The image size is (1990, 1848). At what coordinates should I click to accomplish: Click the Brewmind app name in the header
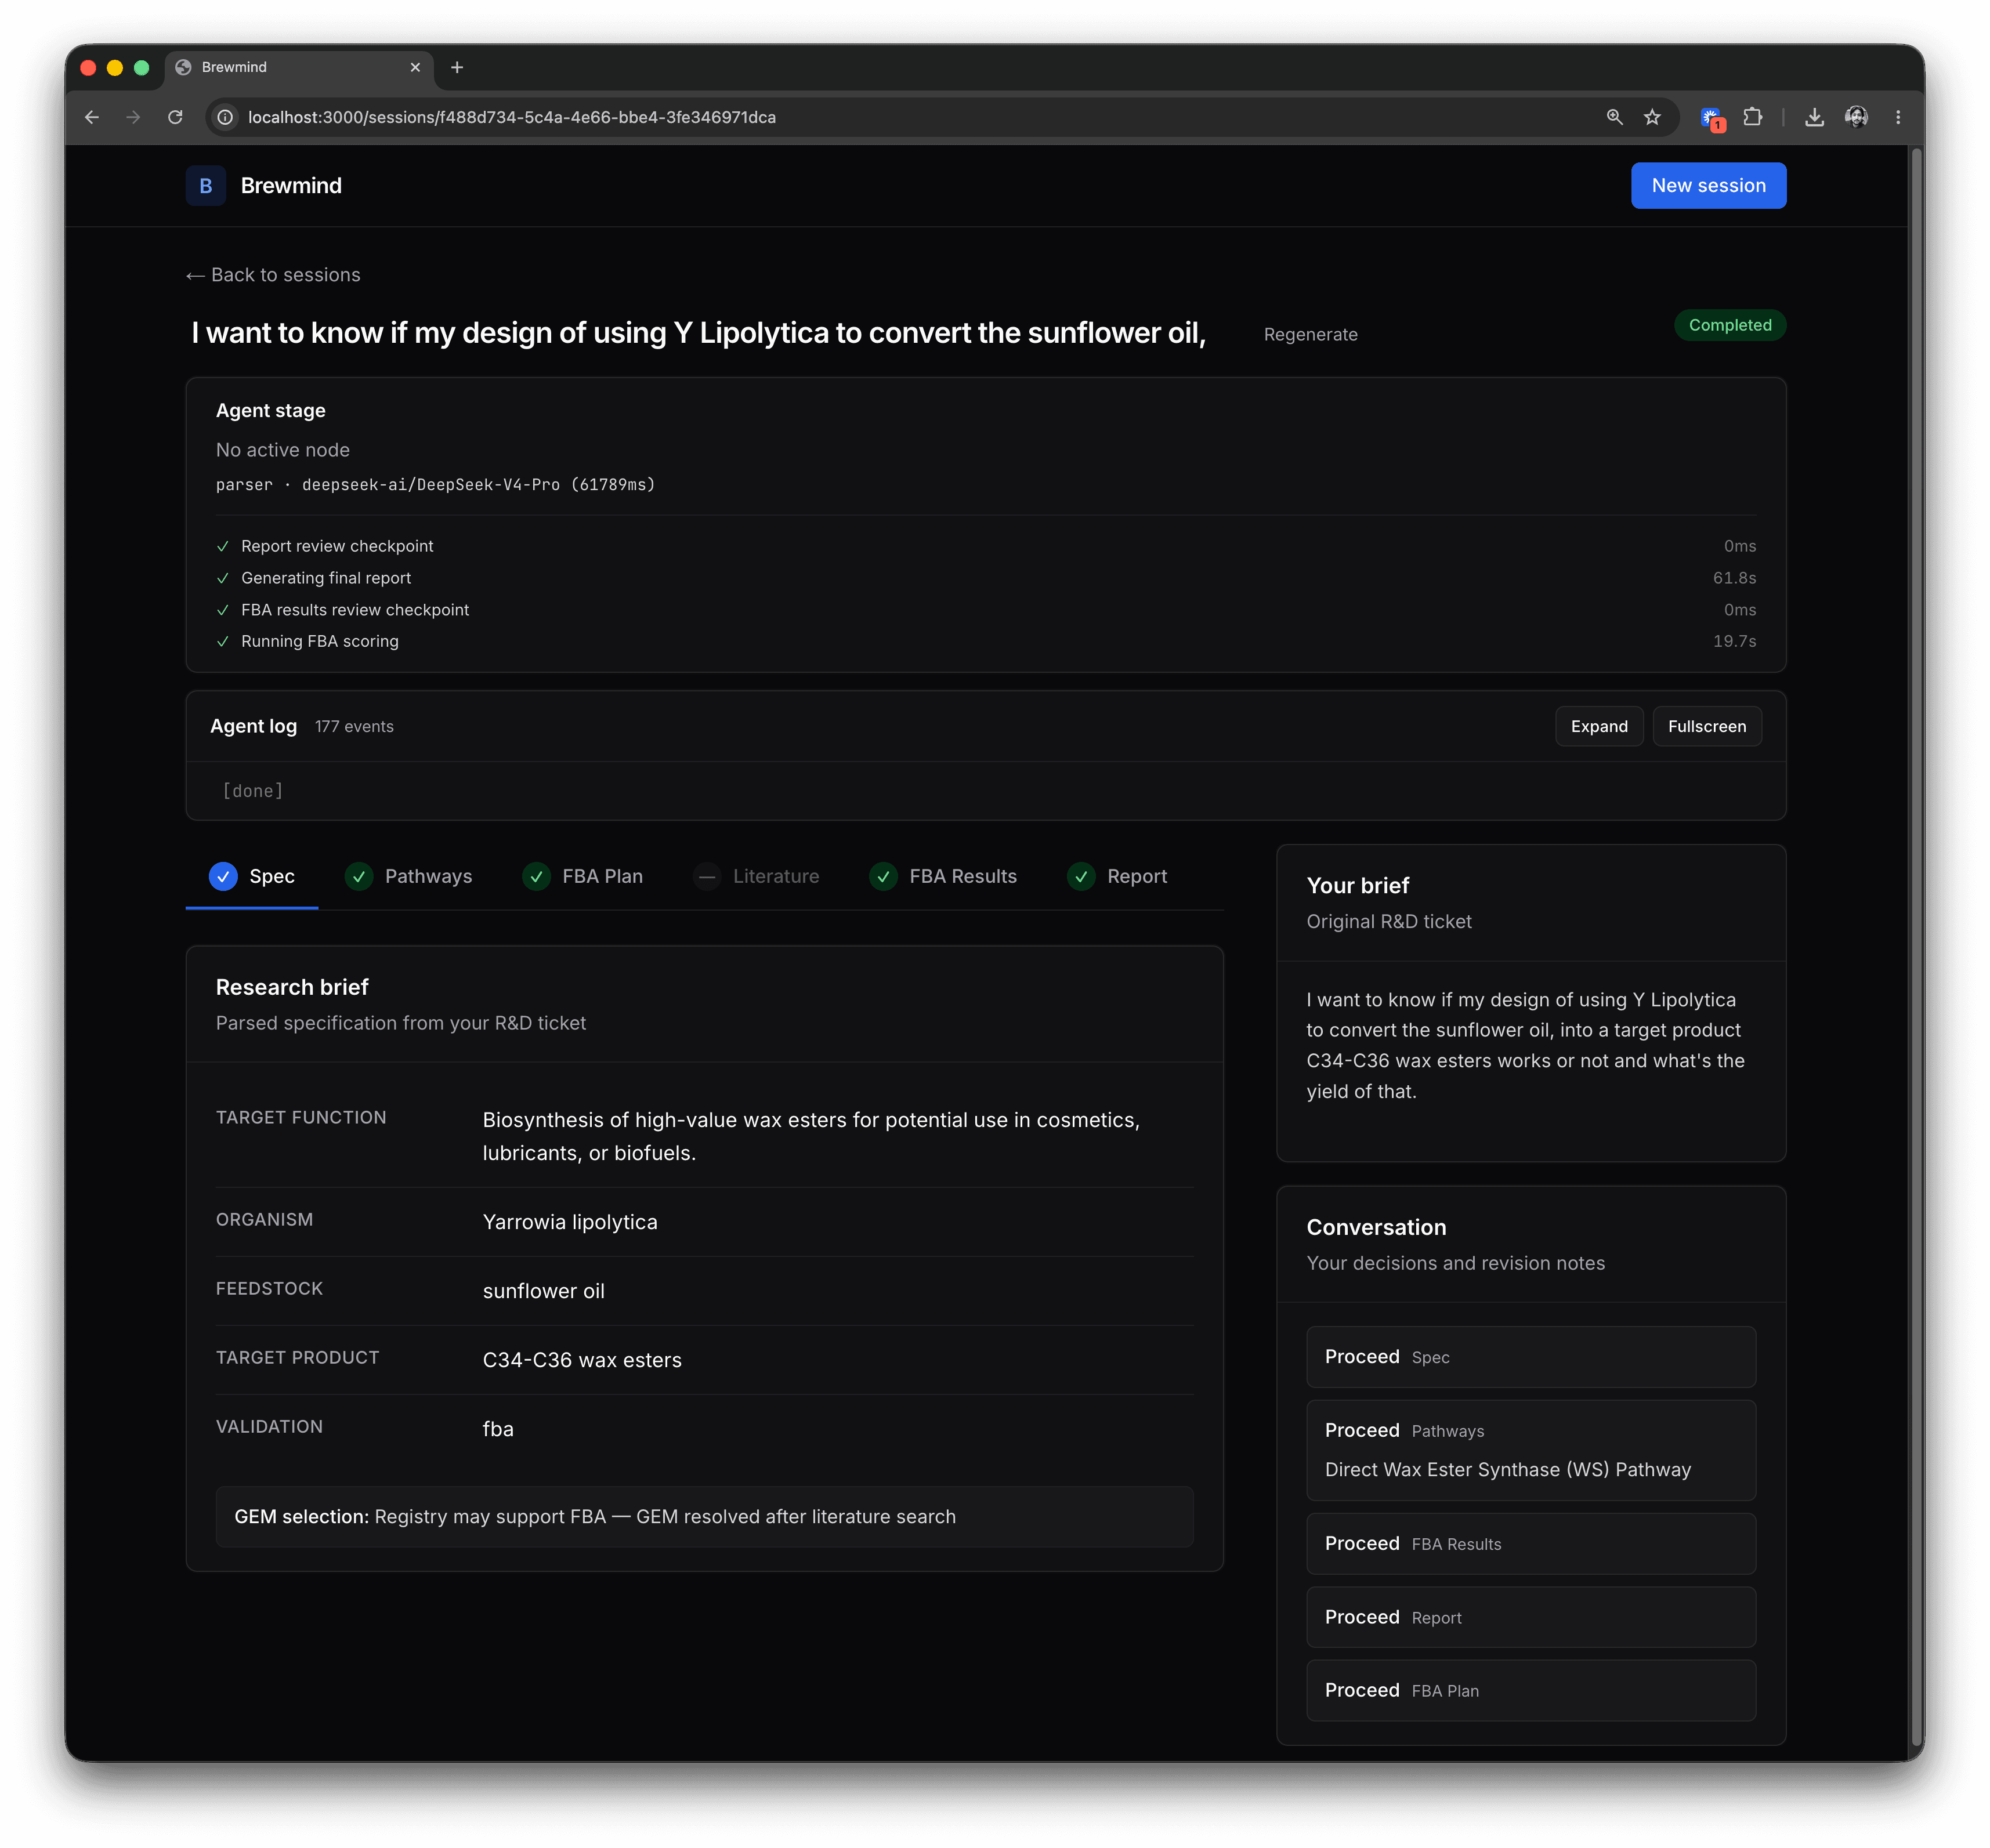pos(291,186)
